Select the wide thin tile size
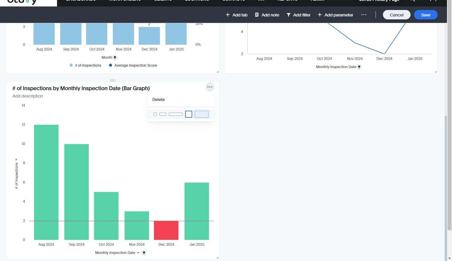The height and width of the screenshot is (261, 452). coord(176,114)
